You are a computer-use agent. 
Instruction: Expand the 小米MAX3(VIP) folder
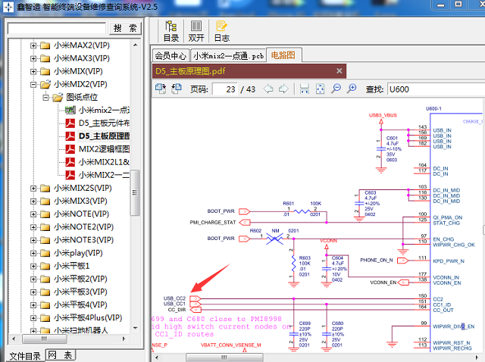pos(33,58)
